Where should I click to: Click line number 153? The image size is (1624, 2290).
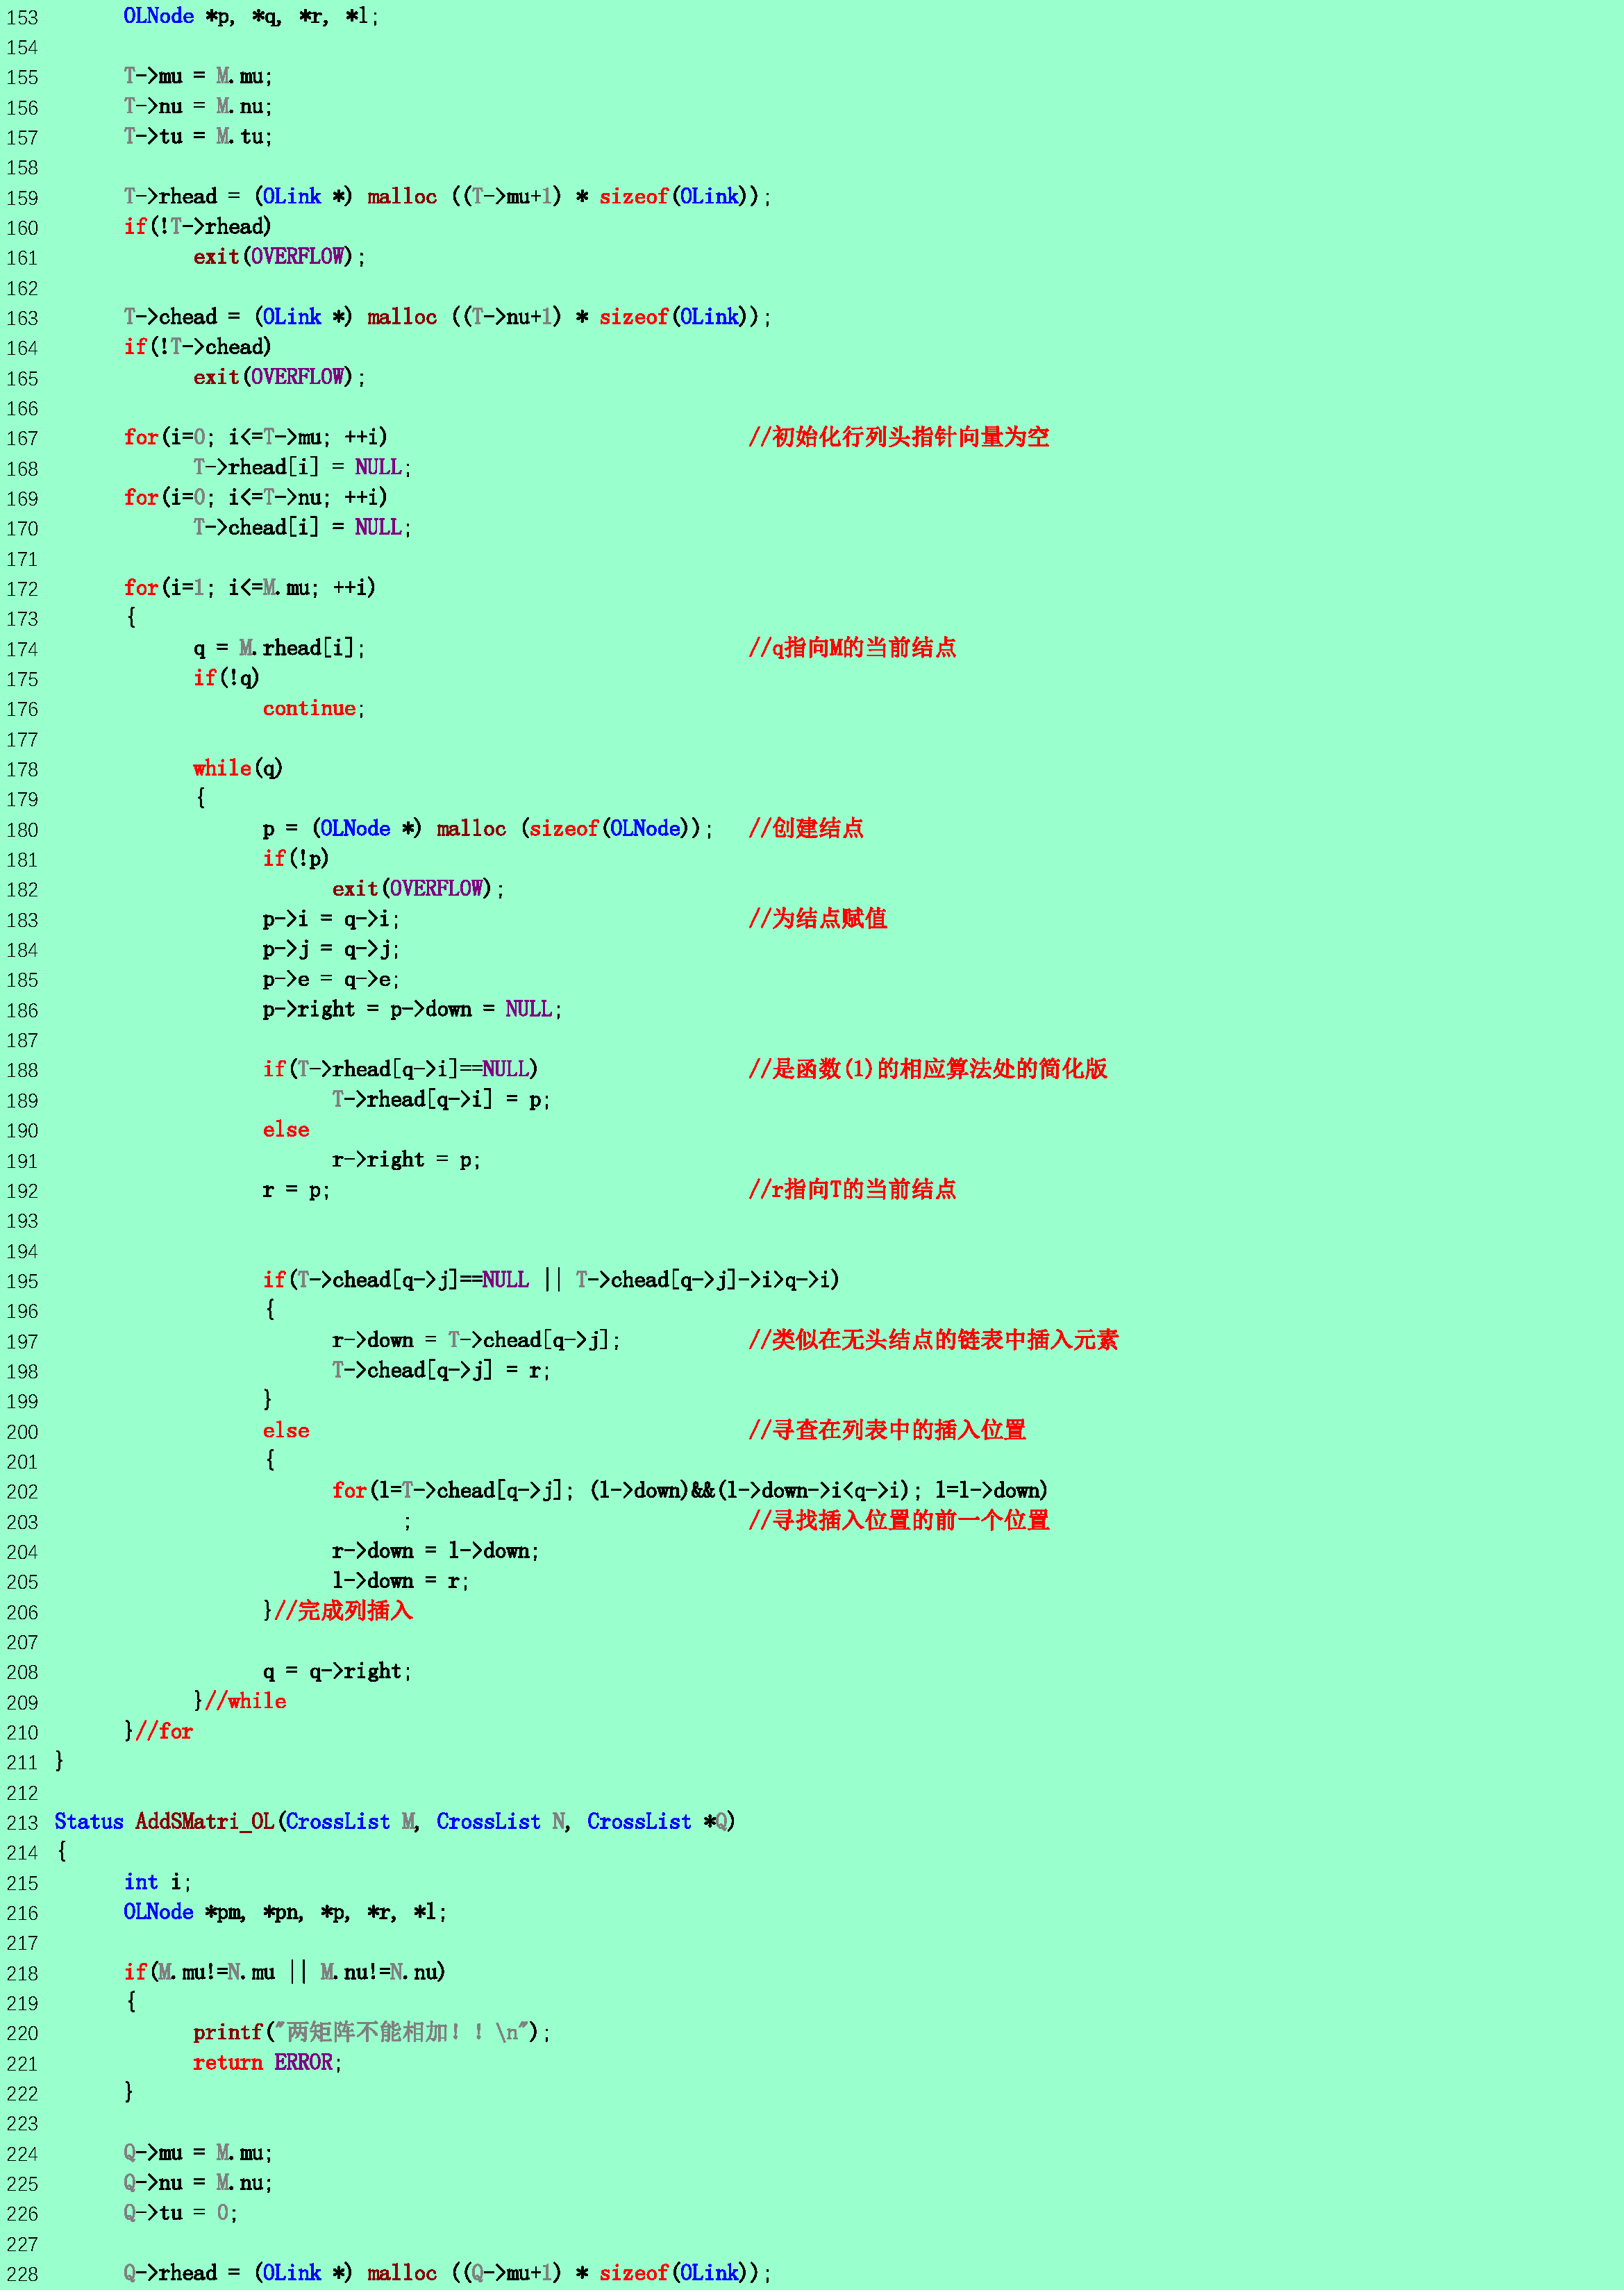(x=22, y=17)
